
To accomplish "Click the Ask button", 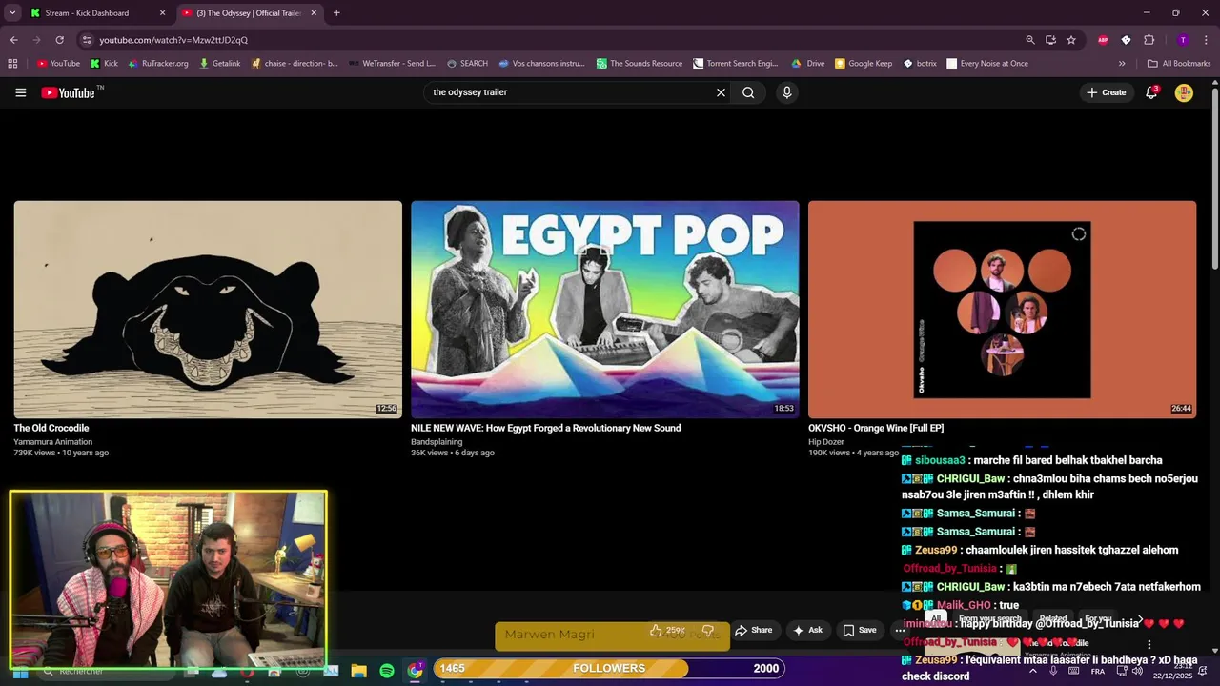I will (x=807, y=630).
